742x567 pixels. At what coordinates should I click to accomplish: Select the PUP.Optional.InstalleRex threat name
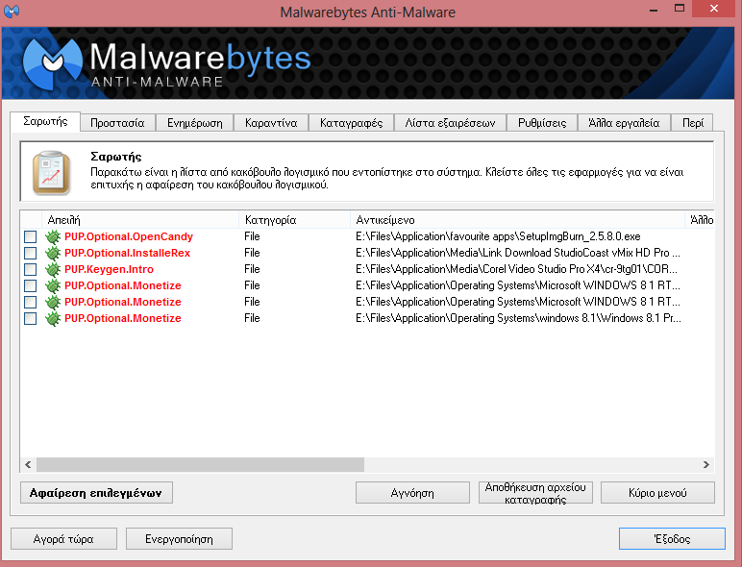[x=127, y=253]
